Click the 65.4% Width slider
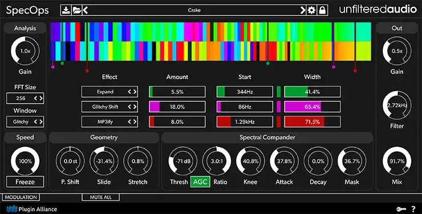422x214 pixels. pyautogui.click(x=312, y=107)
